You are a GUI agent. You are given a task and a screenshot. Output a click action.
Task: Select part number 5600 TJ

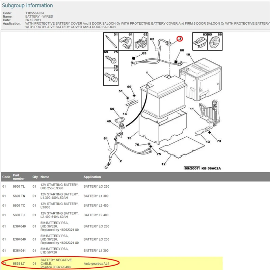tap(19, 215)
